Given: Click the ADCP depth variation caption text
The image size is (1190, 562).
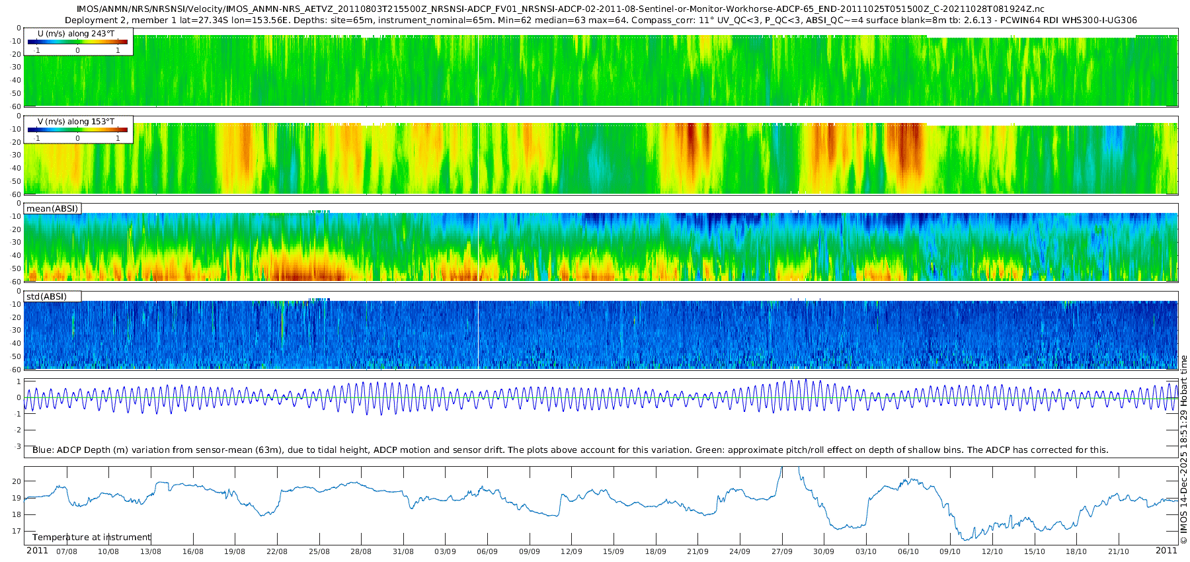Looking at the screenshot, I should [570, 450].
